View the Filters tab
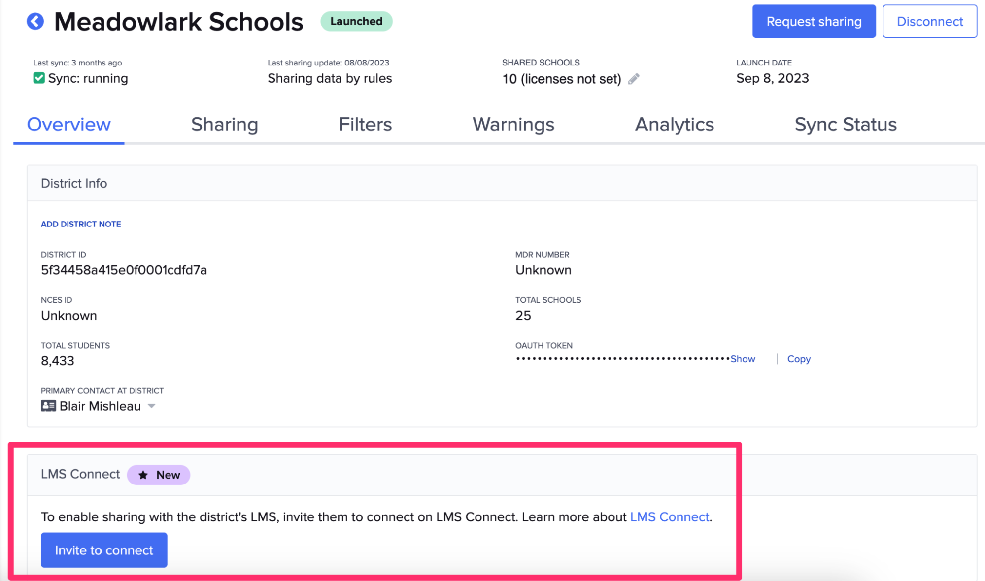 click(x=365, y=125)
